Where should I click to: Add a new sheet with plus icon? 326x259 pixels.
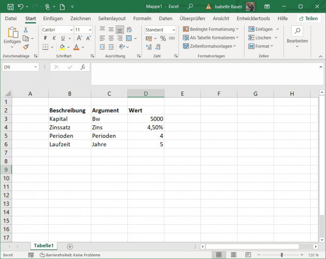coord(70,246)
